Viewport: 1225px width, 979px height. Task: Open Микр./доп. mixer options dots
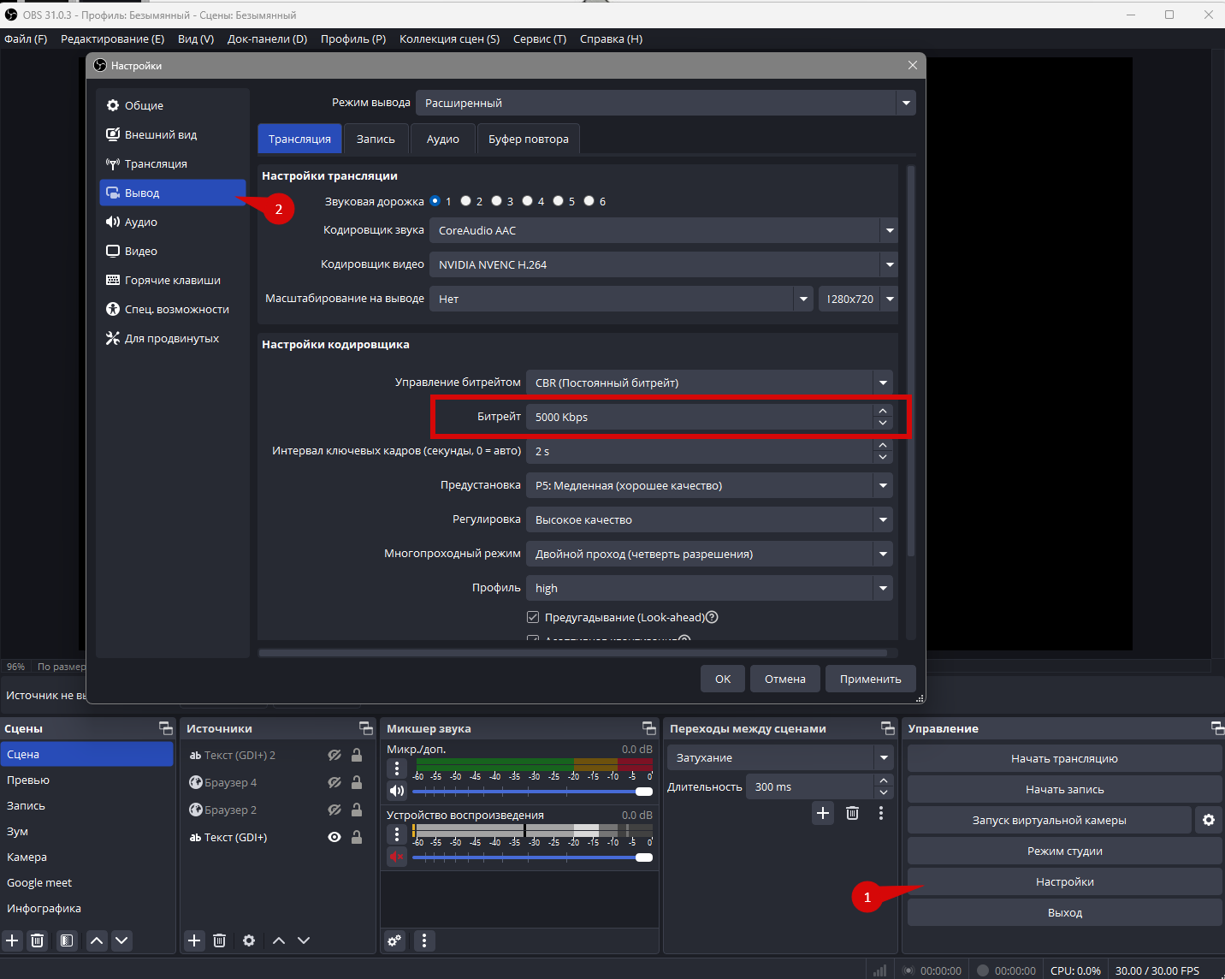point(397,768)
